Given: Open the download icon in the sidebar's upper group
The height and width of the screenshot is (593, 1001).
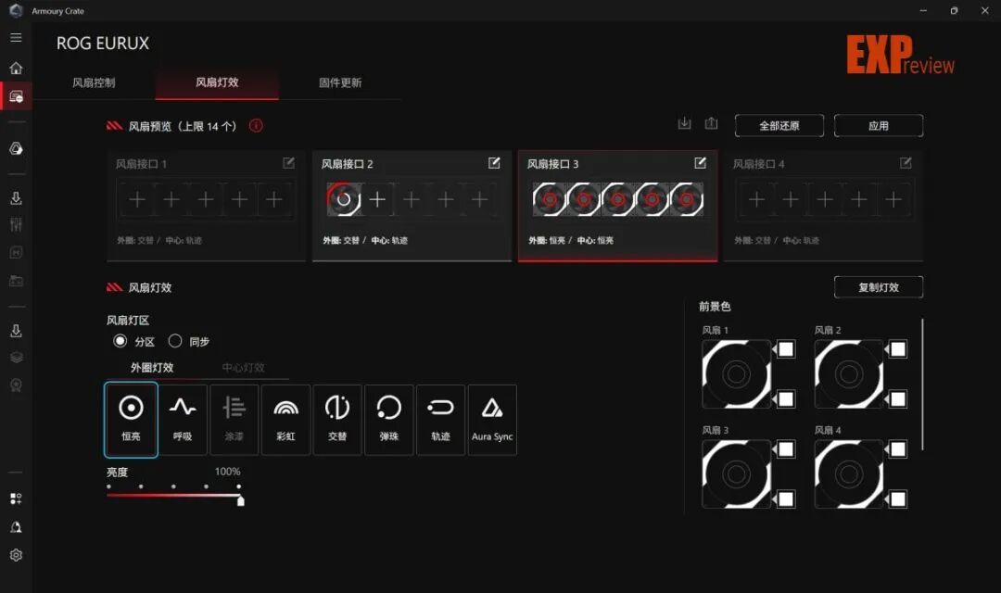Looking at the screenshot, I should tap(16, 198).
